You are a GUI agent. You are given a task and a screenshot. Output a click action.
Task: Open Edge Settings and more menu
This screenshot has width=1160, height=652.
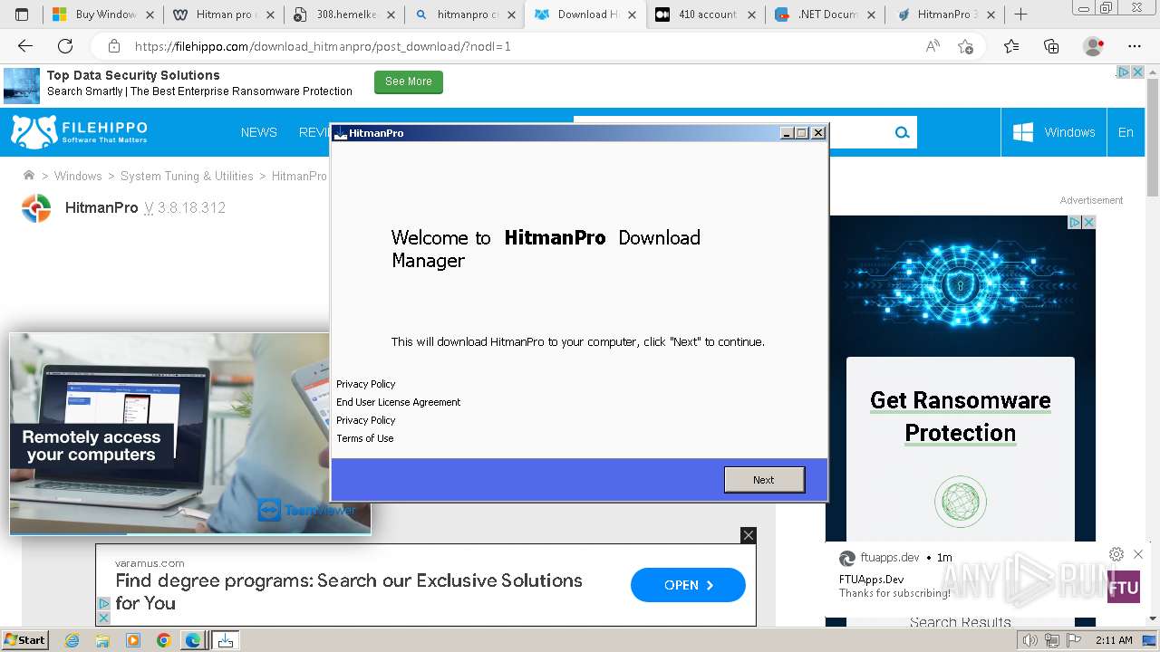1135,46
